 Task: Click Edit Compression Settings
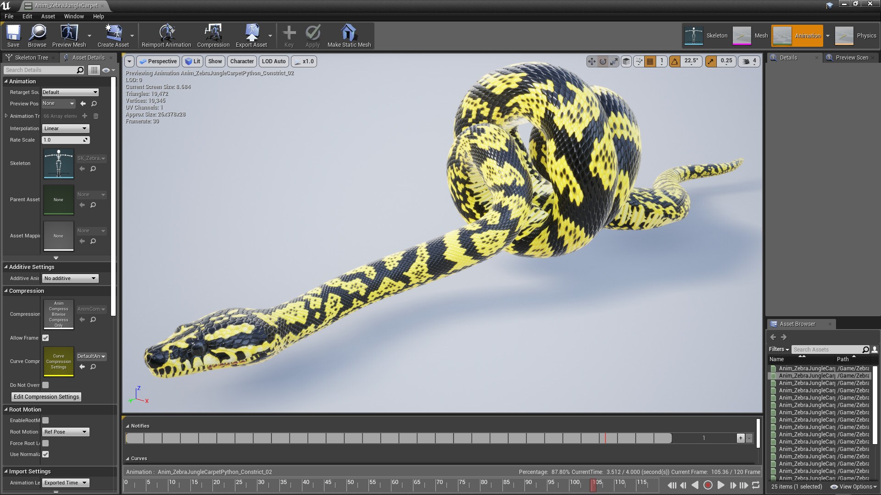[45, 396]
